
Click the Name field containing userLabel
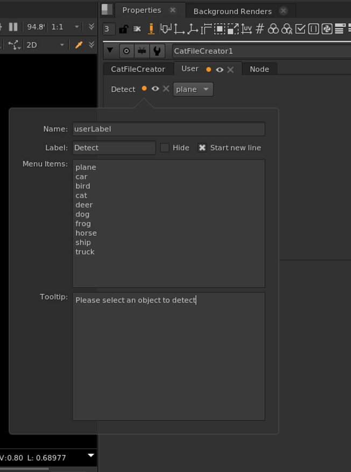click(x=169, y=129)
